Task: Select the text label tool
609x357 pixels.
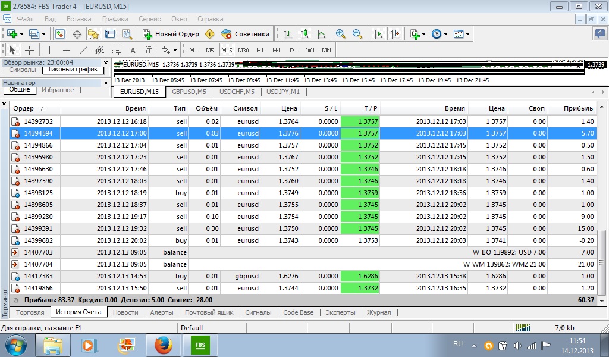Action: [x=149, y=50]
